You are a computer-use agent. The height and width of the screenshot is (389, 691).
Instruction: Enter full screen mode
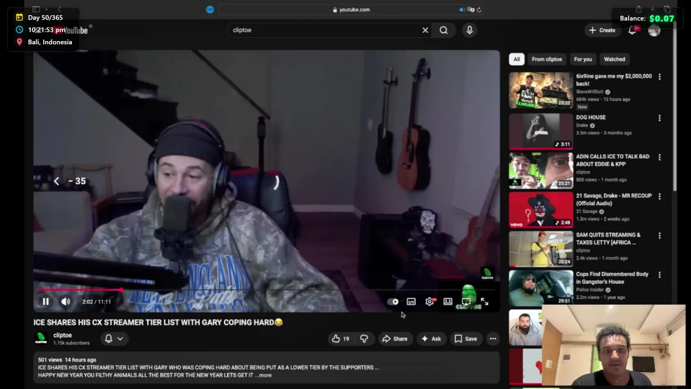pyautogui.click(x=484, y=301)
